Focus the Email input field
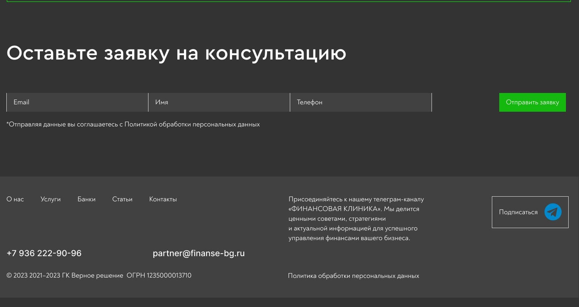Image resolution: width=579 pixels, height=307 pixels. point(77,102)
